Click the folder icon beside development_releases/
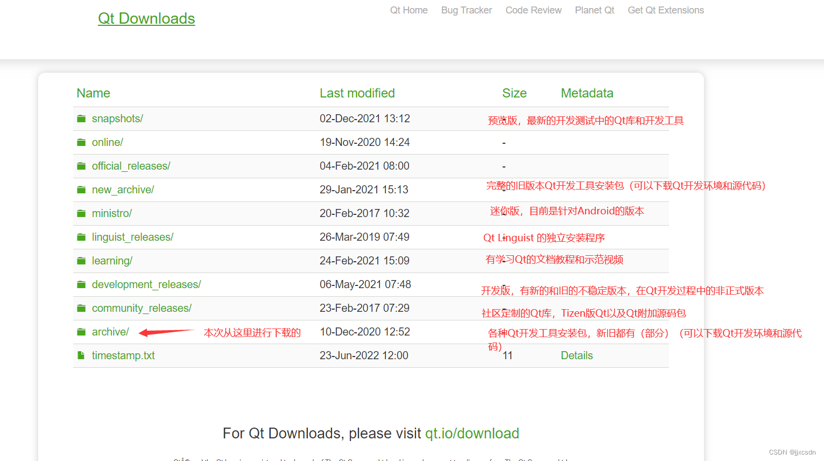This screenshot has height=461, width=824. pos(81,284)
